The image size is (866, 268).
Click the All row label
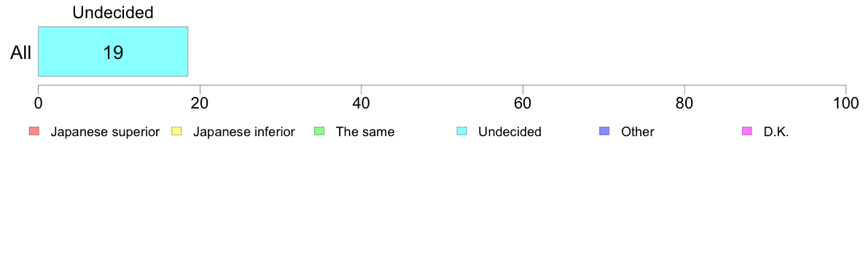21,53
